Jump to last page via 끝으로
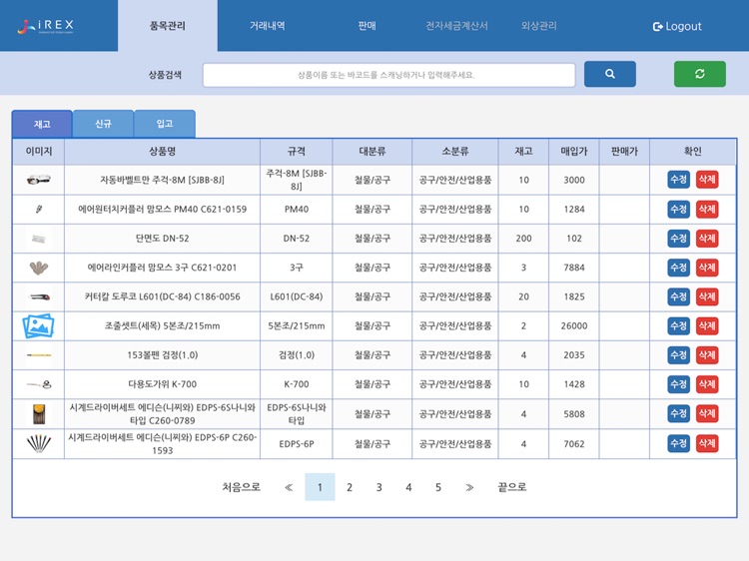Screen dimensions: 749x561 (512, 487)
